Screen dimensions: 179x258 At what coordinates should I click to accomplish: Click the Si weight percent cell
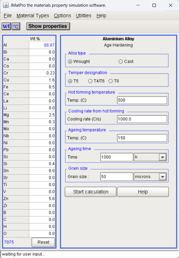(x=42, y=164)
